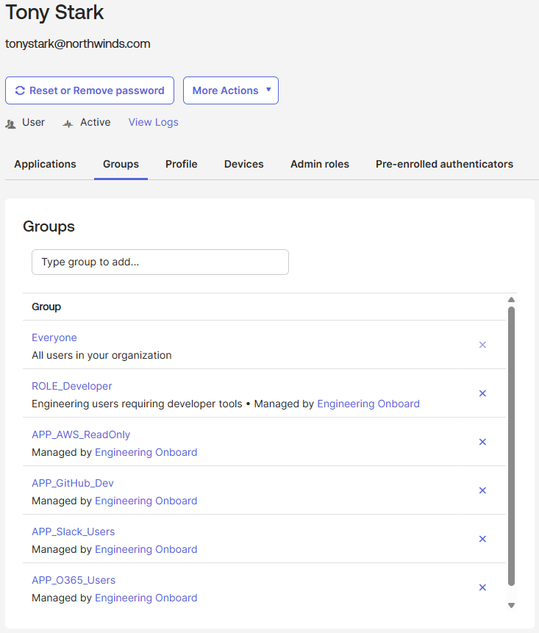Click the X next to Everyone group

click(x=482, y=345)
